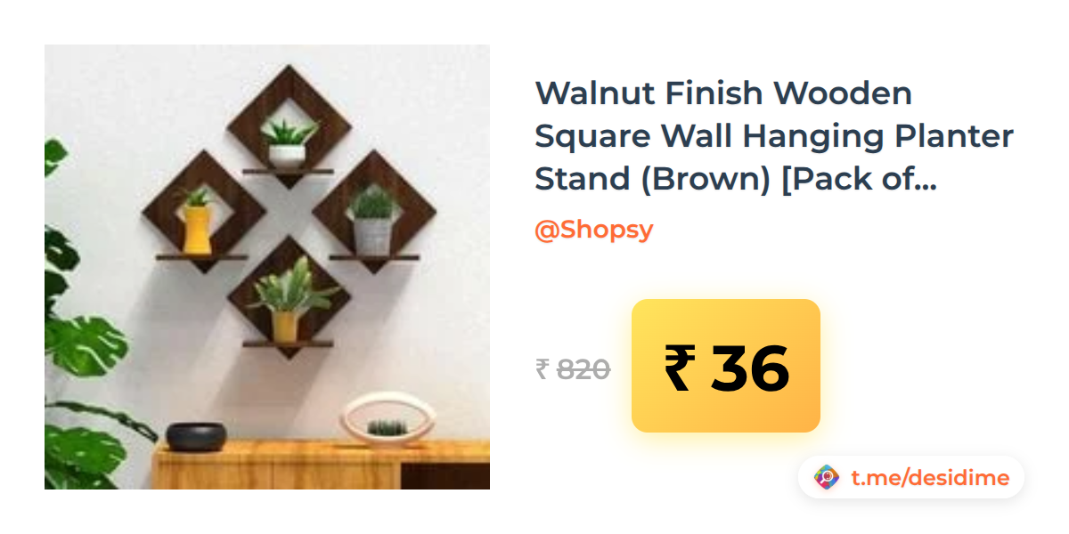Click the rupee symbol in the price badge
This screenshot has height=534, width=1069.
(678, 368)
